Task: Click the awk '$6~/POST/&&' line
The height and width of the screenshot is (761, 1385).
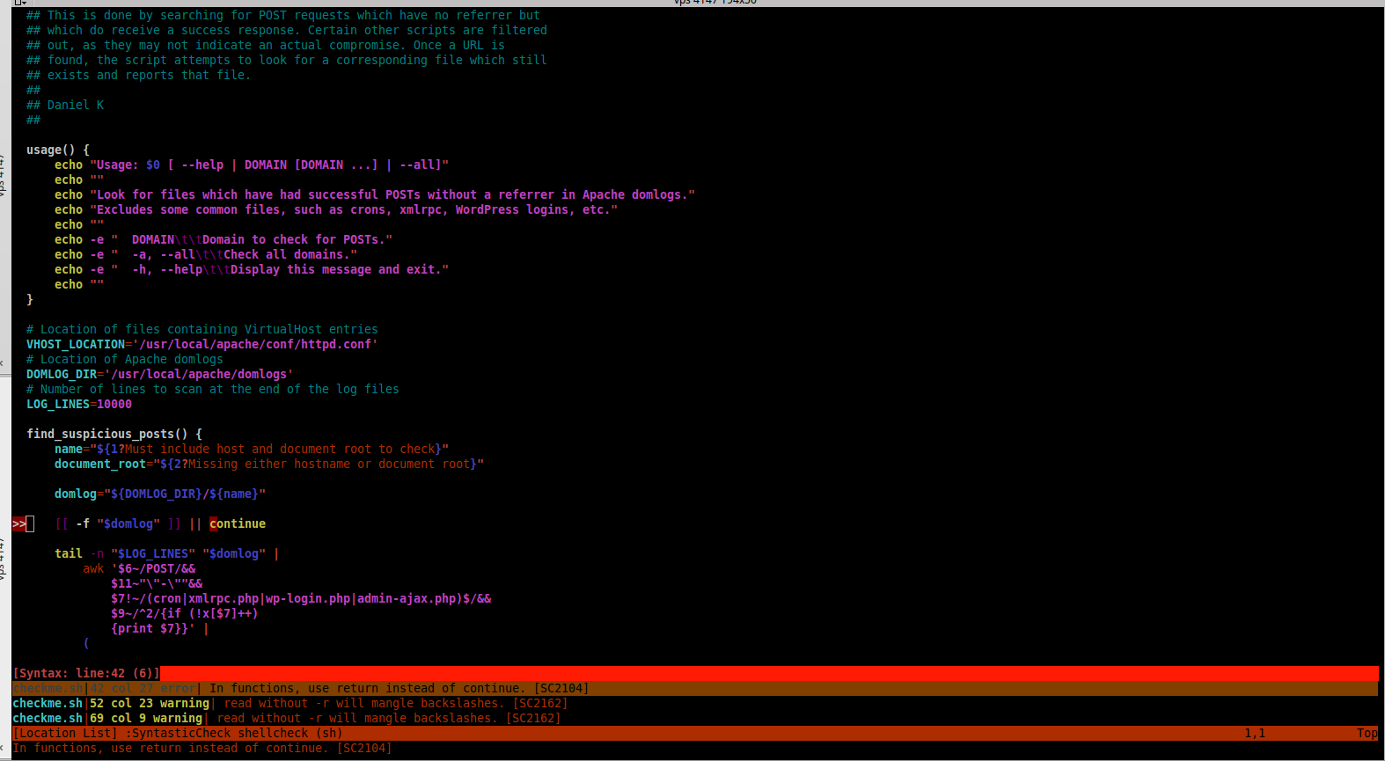Action: [139, 569]
